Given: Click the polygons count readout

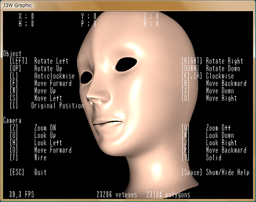Looking at the screenshot, I should pos(168,195).
